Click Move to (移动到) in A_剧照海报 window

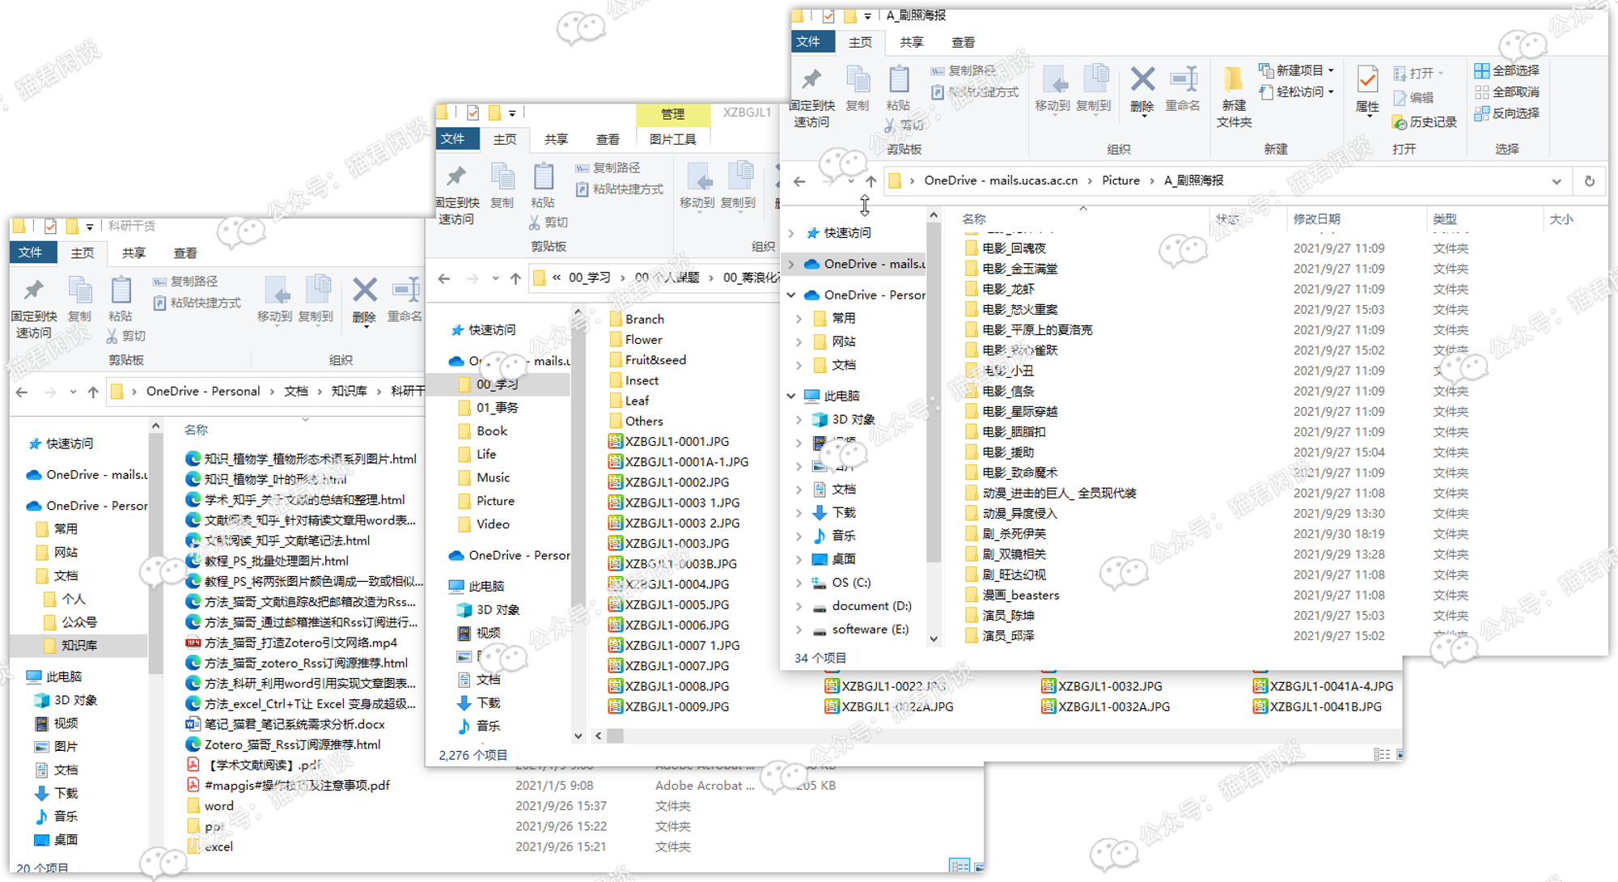[x=1053, y=89]
